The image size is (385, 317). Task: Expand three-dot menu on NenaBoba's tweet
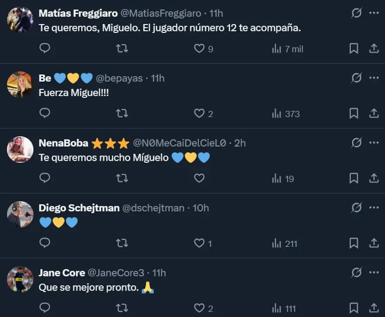(x=374, y=143)
